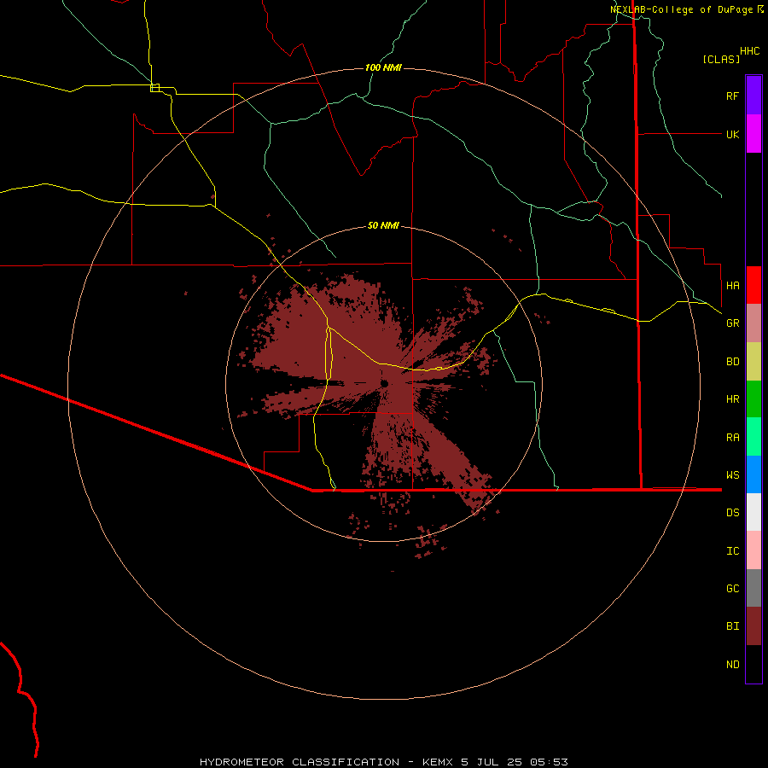Click the UK magenta legend swatch
The height and width of the screenshot is (768, 768).
pyautogui.click(x=753, y=134)
